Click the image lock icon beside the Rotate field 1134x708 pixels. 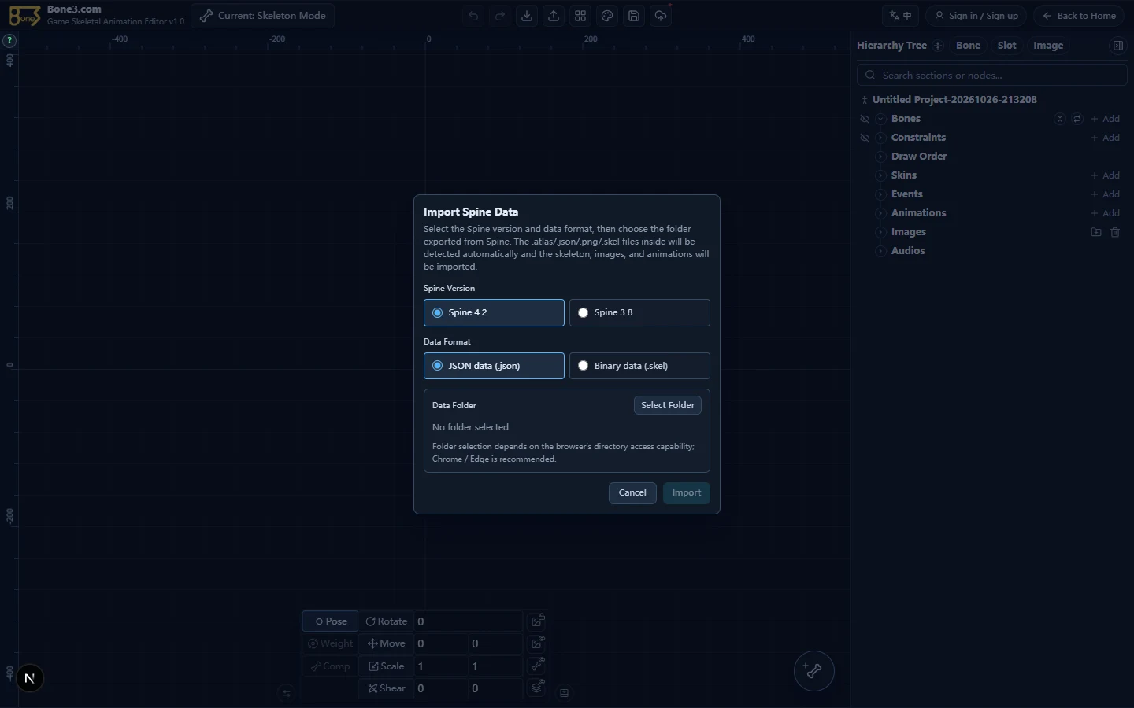538,621
